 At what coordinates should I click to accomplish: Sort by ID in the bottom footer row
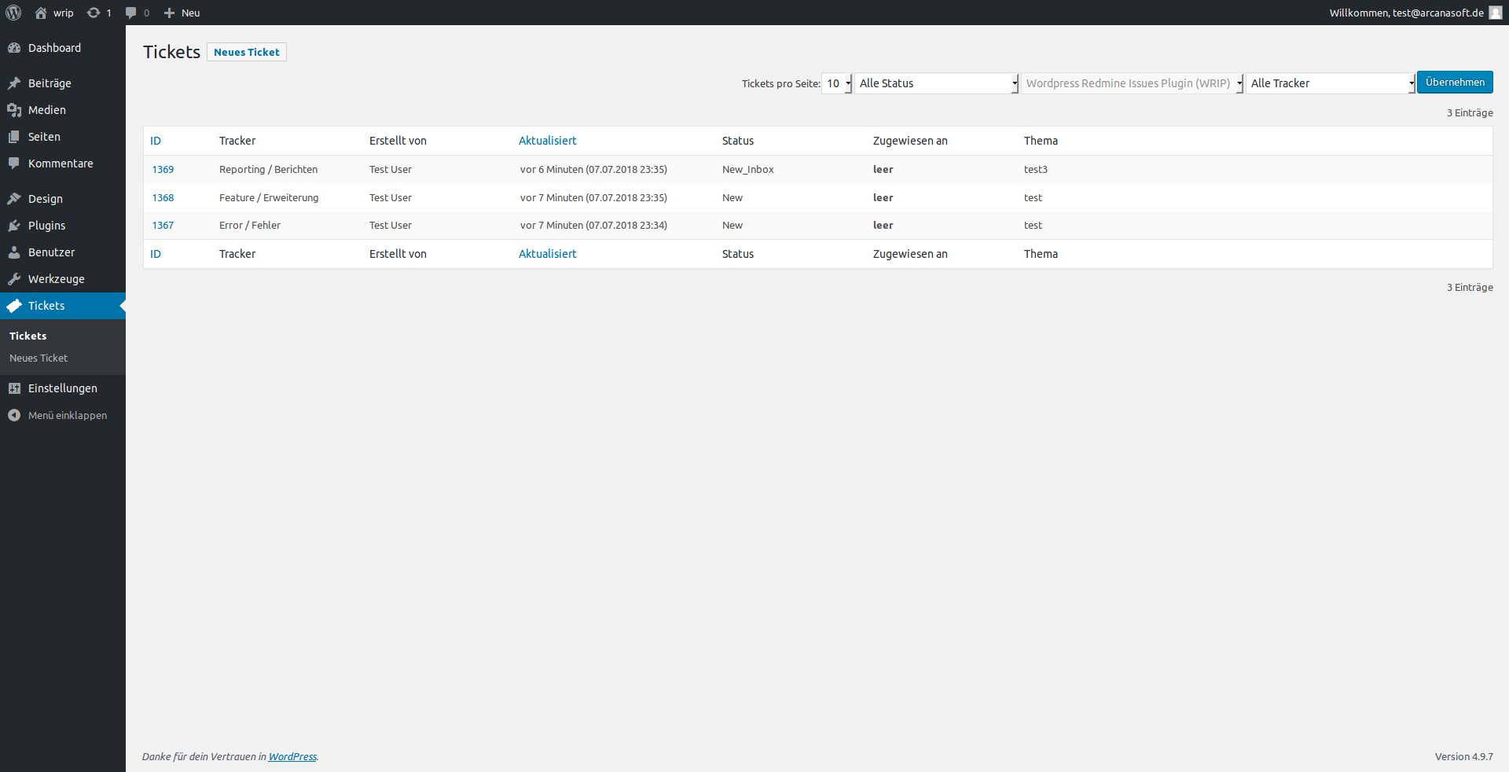[x=156, y=254]
